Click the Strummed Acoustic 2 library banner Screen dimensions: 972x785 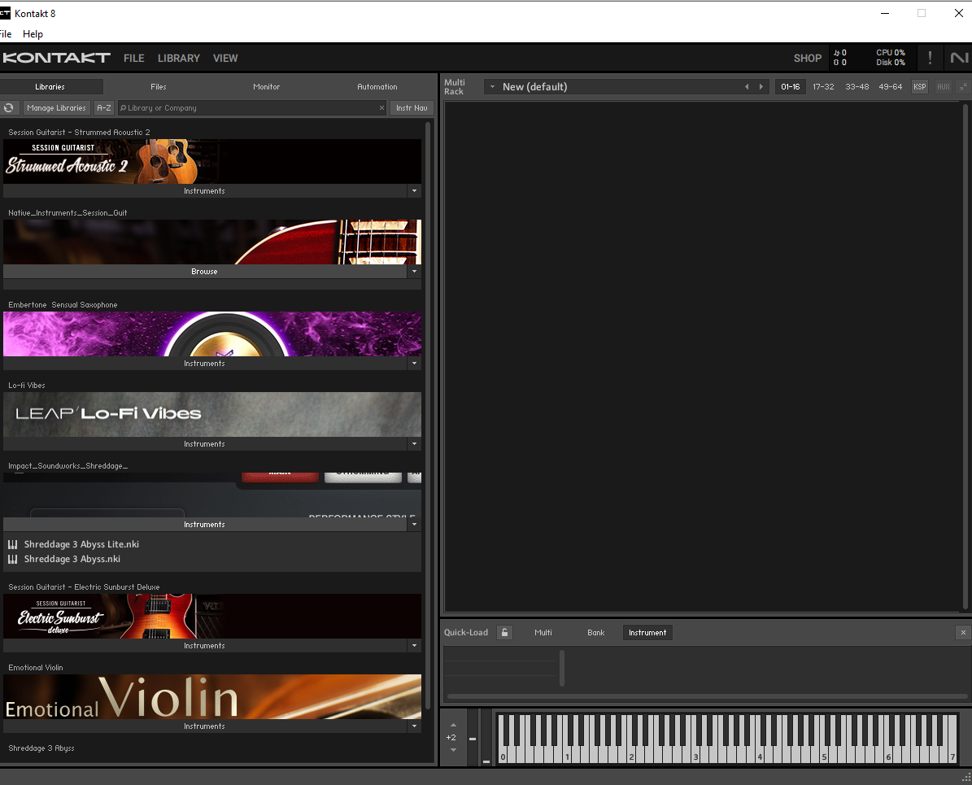coord(212,161)
